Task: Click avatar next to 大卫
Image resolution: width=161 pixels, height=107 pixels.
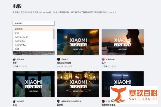Action: [103, 101]
